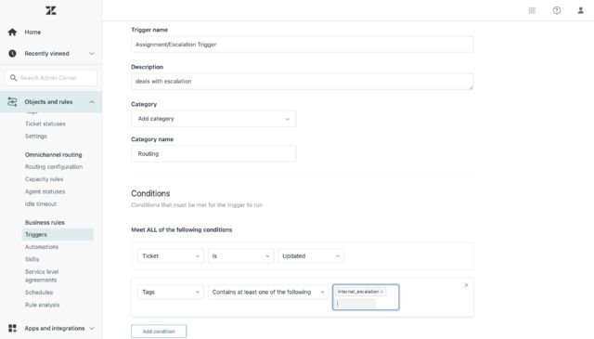This screenshot has width=594, height=339.
Task: Focus the Search Admin Center field
Action: (x=51, y=78)
